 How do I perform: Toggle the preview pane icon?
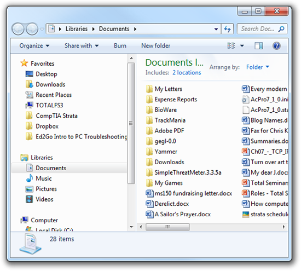[258, 45]
